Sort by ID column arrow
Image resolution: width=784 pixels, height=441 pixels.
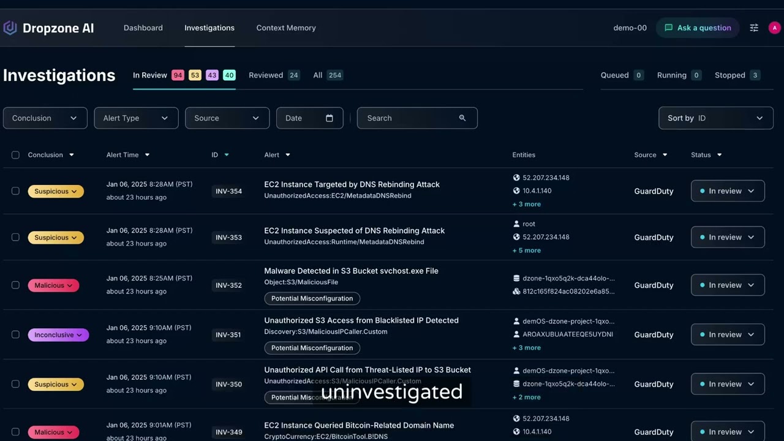(227, 155)
